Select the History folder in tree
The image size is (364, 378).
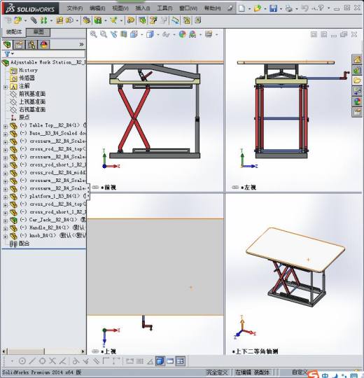click(x=29, y=70)
